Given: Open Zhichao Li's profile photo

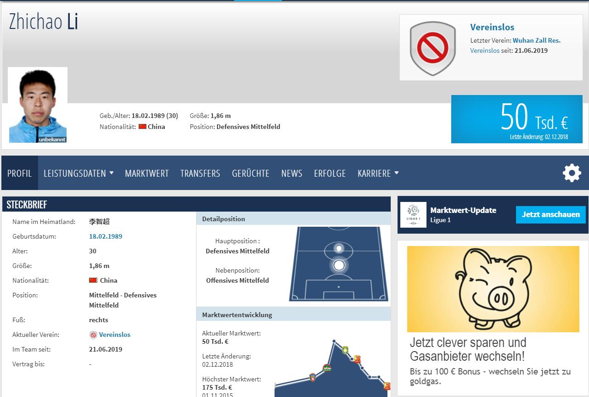Looking at the screenshot, I should pyautogui.click(x=38, y=105).
